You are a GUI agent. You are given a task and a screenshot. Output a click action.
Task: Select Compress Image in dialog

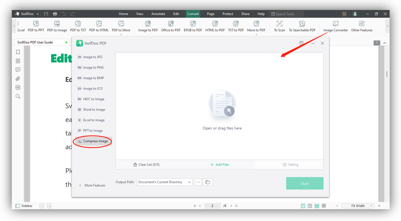coord(93,141)
